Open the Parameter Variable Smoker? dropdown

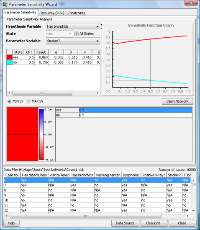[73, 41]
